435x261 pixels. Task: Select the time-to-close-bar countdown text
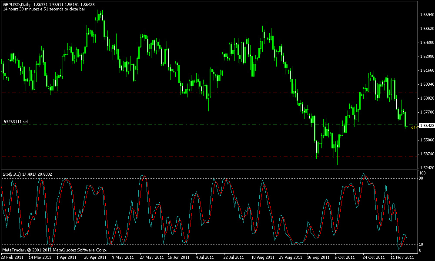[x=44, y=9]
